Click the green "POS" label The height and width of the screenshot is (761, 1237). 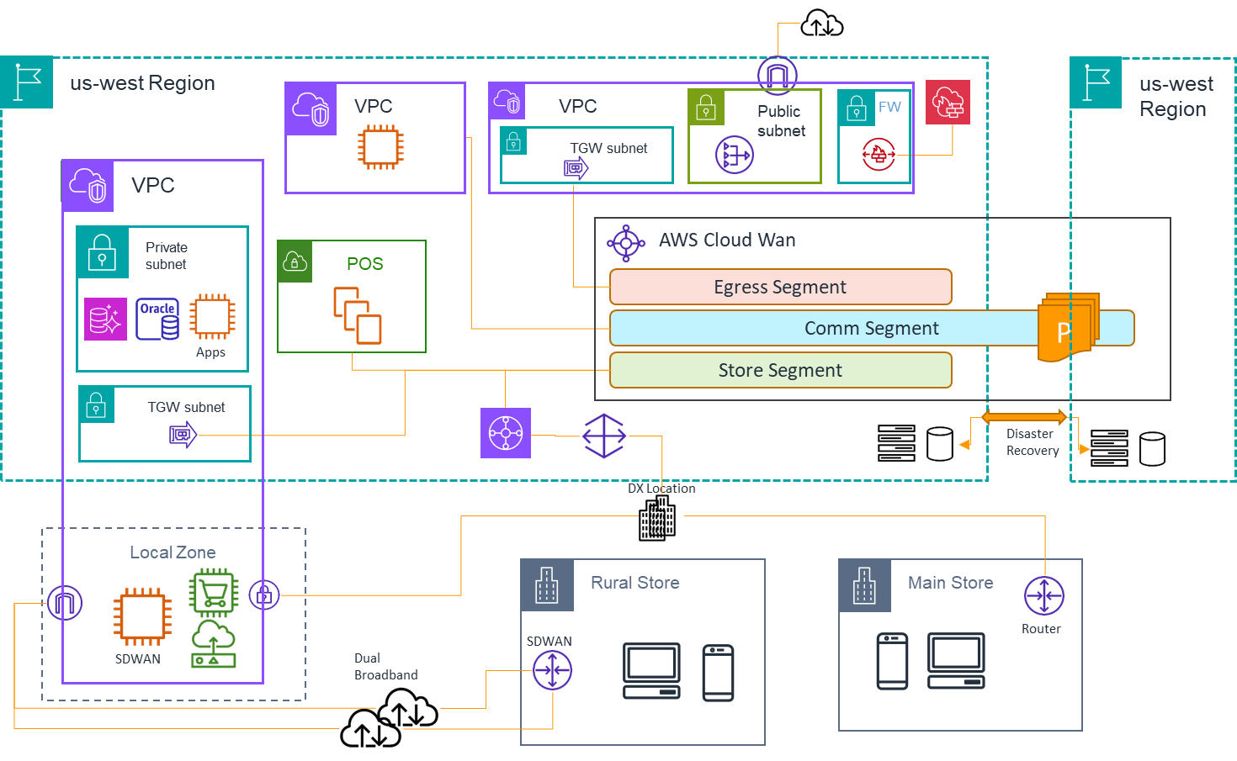365,264
